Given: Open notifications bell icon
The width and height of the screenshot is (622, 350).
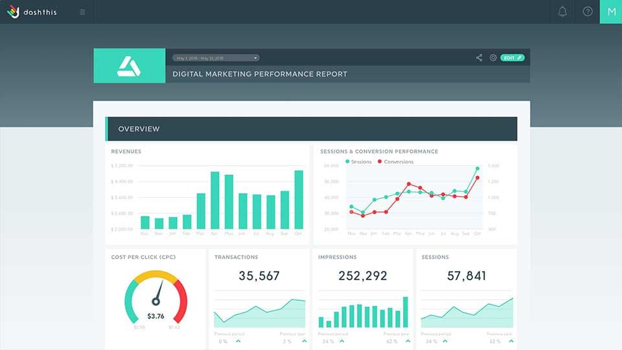Looking at the screenshot, I should pos(562,12).
